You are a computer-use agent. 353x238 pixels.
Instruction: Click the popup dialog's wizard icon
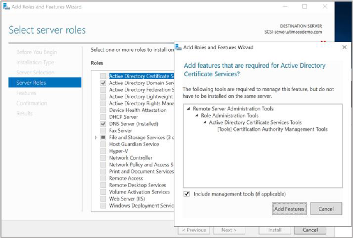178,47
